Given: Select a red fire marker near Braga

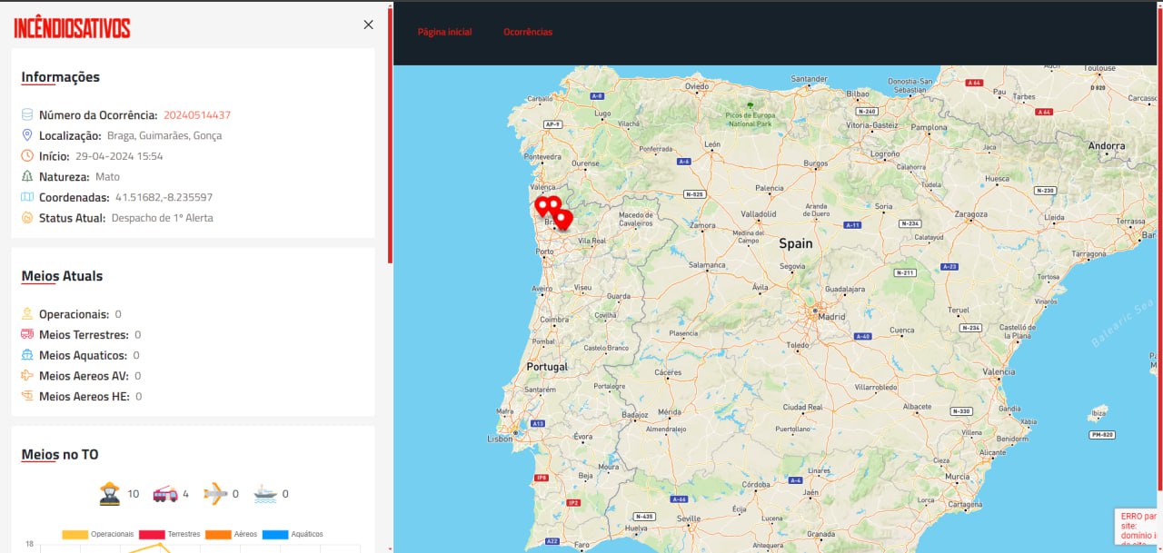Looking at the screenshot, I should click(563, 218).
